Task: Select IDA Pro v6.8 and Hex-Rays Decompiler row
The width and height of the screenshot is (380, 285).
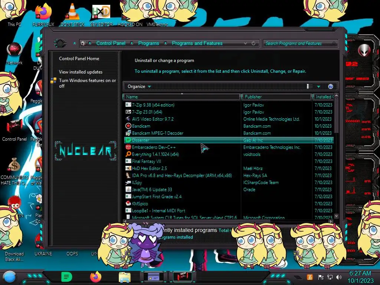Action: click(x=229, y=175)
